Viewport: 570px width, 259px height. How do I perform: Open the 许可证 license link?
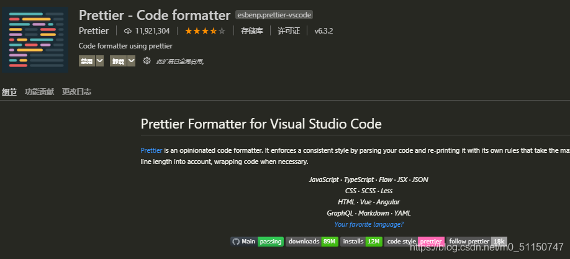point(289,31)
